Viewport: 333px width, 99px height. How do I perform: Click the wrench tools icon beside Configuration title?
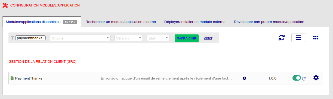pos(5,5)
